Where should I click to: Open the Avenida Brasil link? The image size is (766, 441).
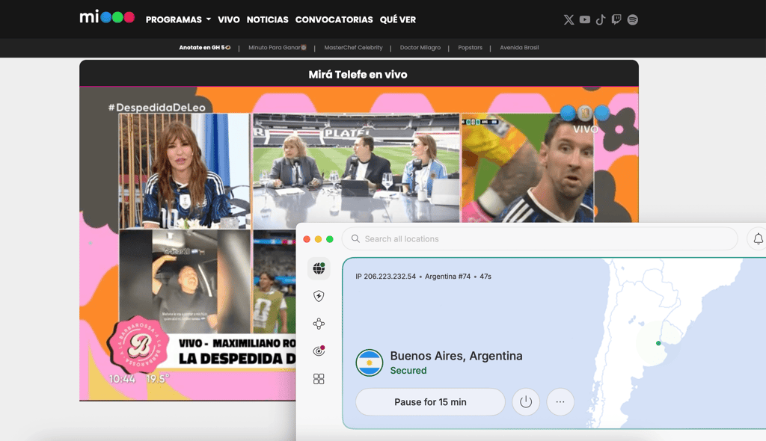(519, 47)
